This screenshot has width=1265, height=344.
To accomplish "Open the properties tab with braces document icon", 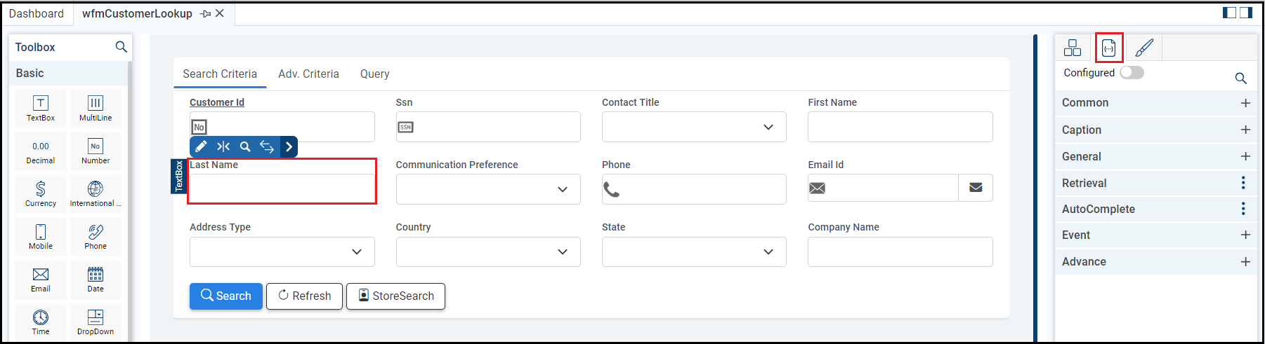I will point(1108,48).
